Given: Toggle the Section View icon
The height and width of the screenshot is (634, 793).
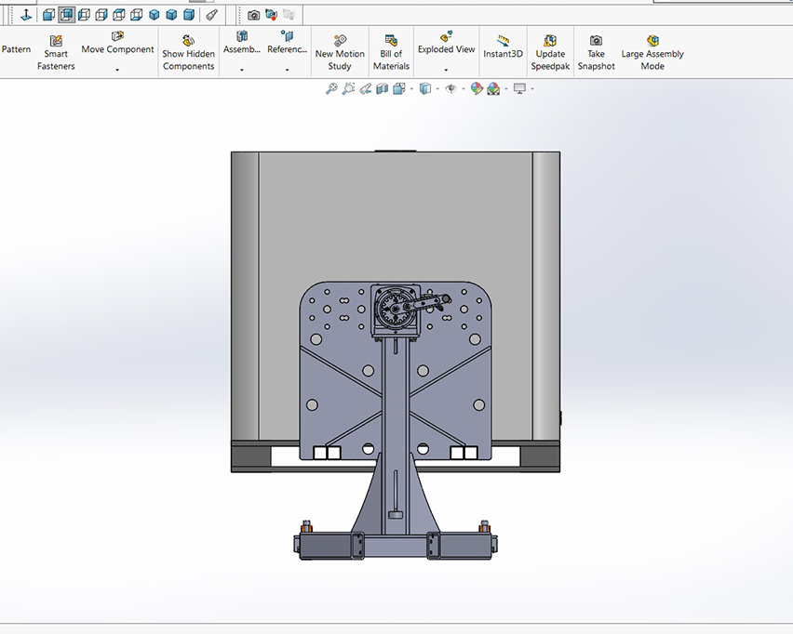Looking at the screenshot, I should [383, 89].
